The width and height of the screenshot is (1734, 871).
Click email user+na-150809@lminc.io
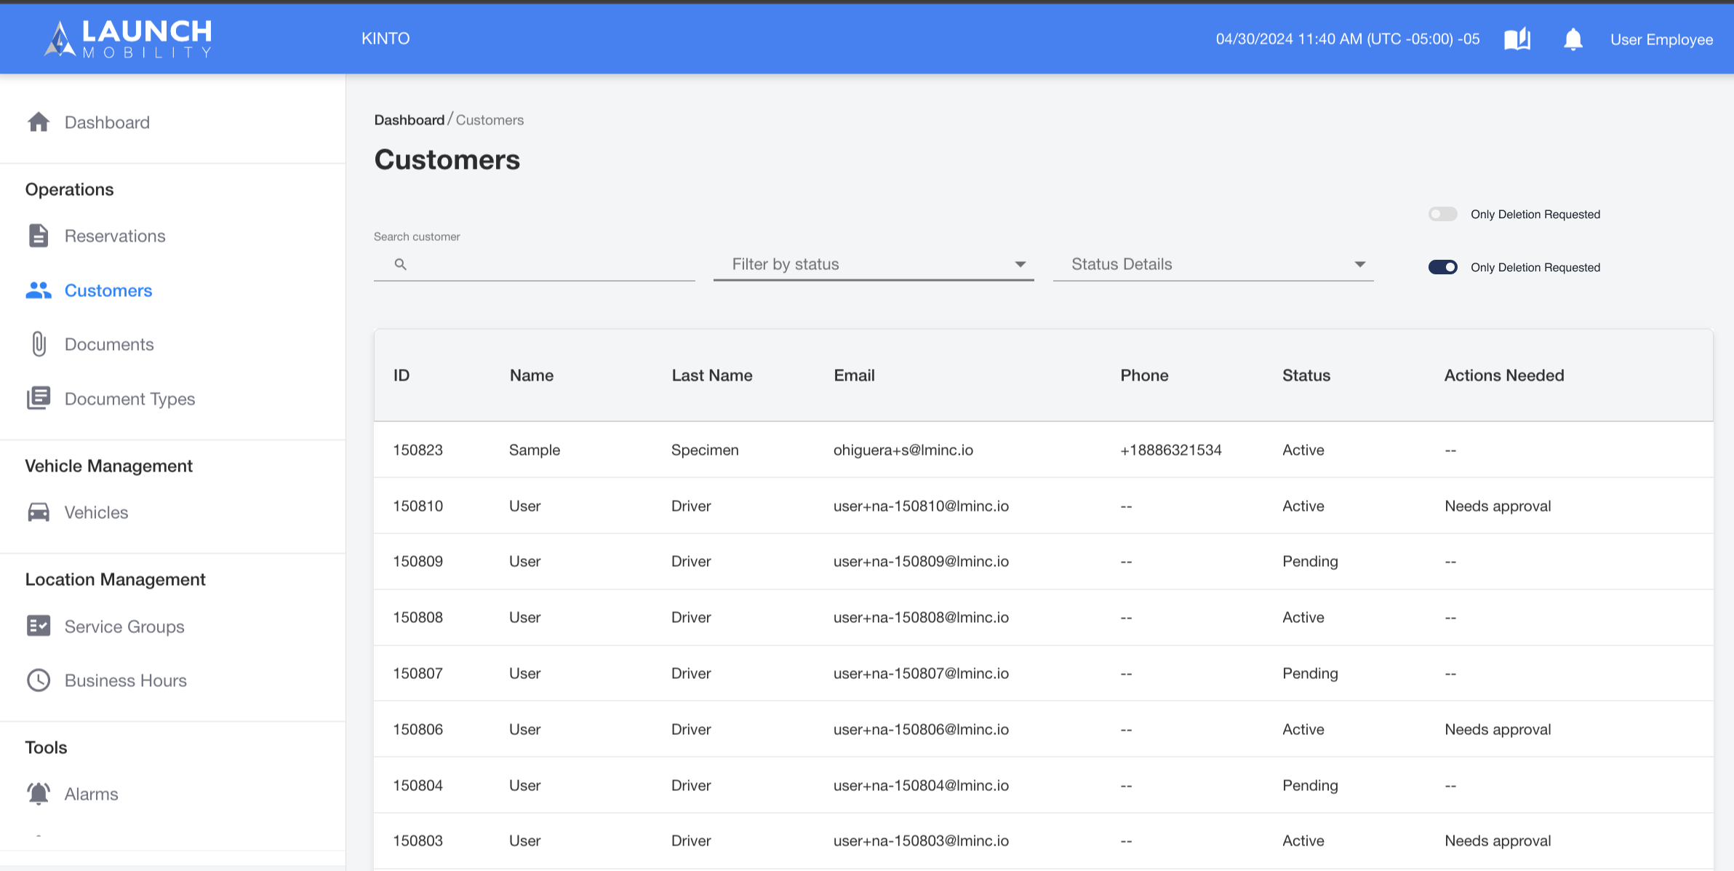[x=921, y=561]
